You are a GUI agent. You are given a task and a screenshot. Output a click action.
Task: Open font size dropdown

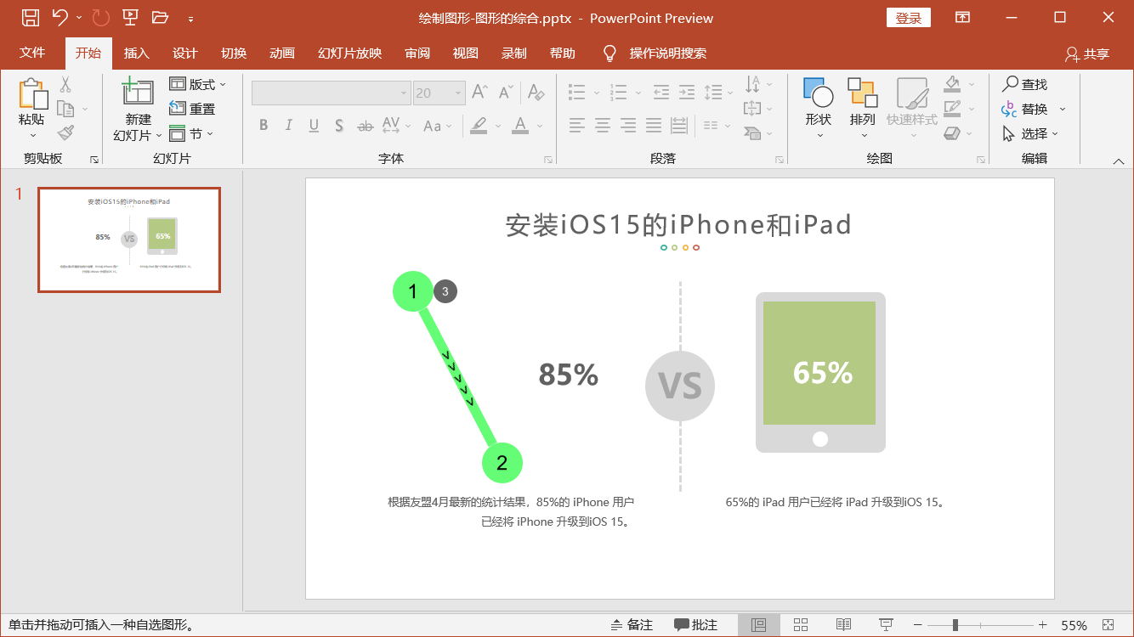tap(459, 93)
